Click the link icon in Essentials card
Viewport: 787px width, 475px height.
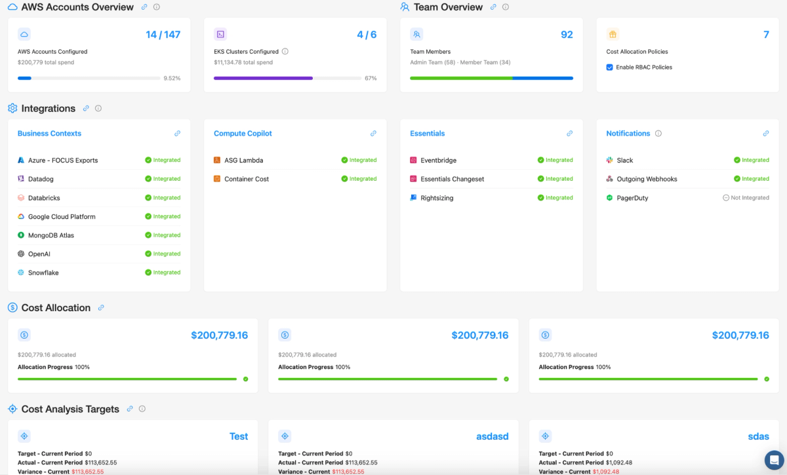point(569,134)
